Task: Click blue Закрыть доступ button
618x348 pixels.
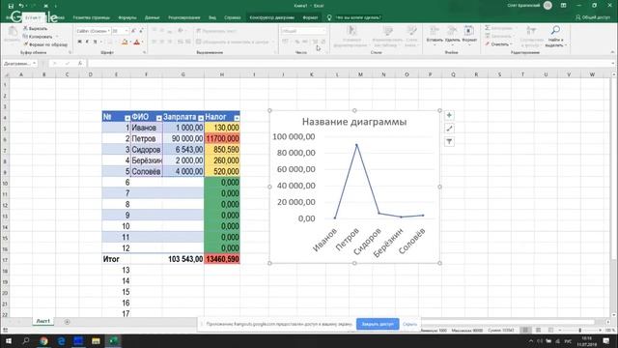Action: [x=378, y=324]
